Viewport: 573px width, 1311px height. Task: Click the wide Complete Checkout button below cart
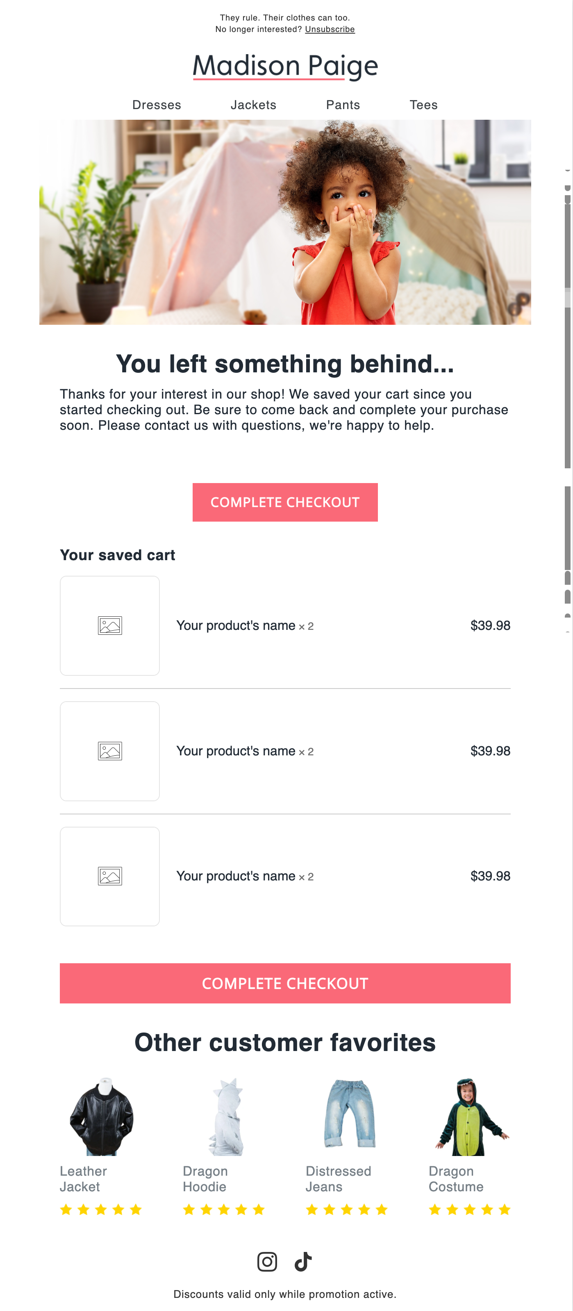(285, 983)
